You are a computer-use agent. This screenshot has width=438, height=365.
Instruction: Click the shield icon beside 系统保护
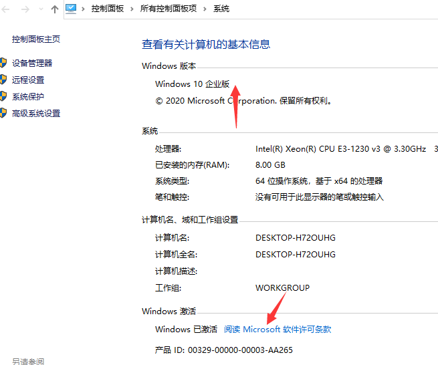pos(3,97)
